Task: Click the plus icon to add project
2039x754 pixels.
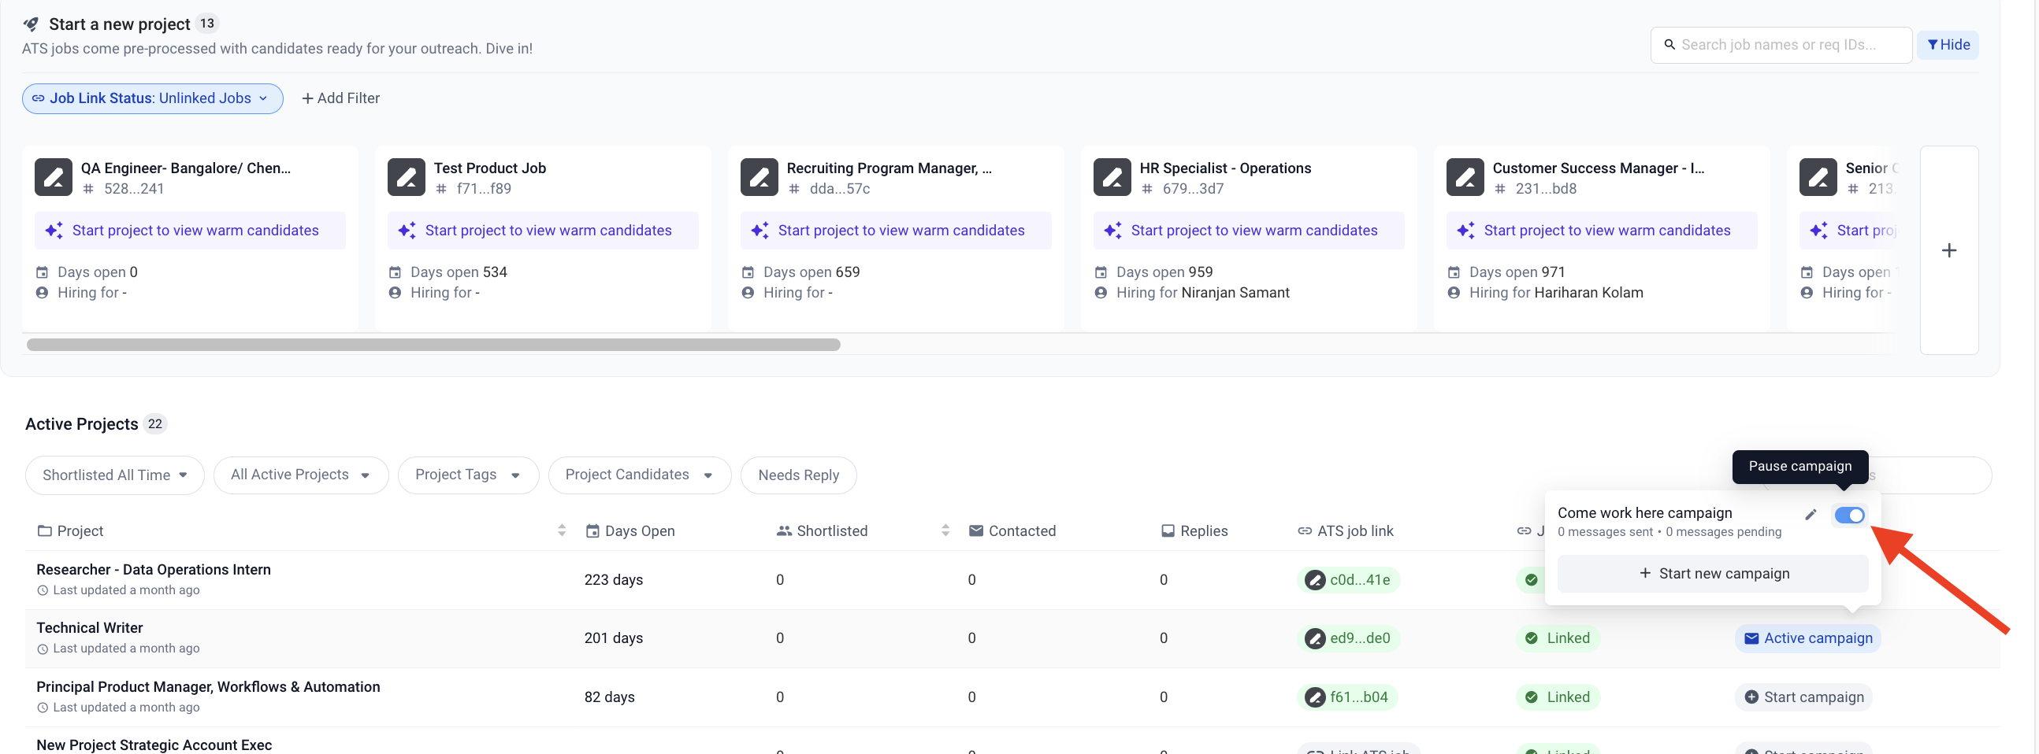Action: pos(1948,250)
